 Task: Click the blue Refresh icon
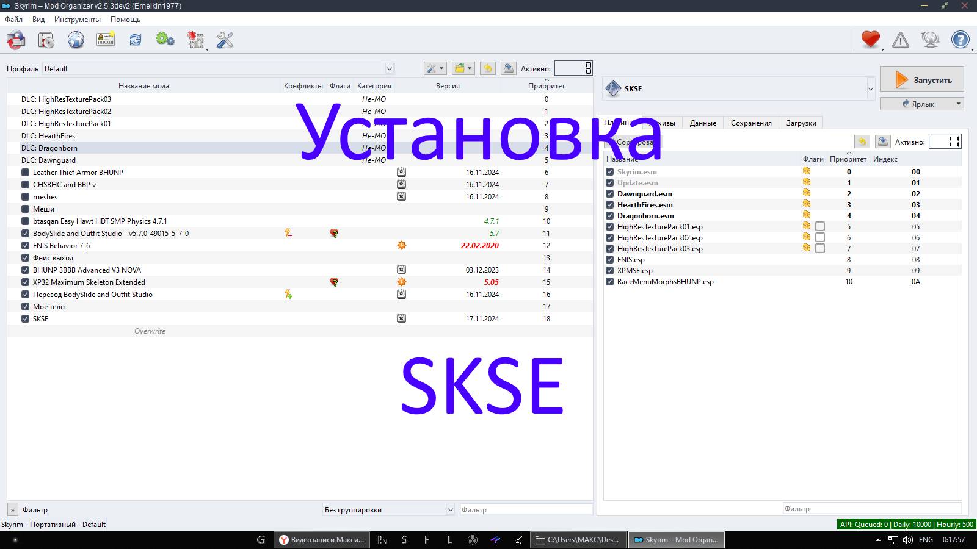[135, 40]
